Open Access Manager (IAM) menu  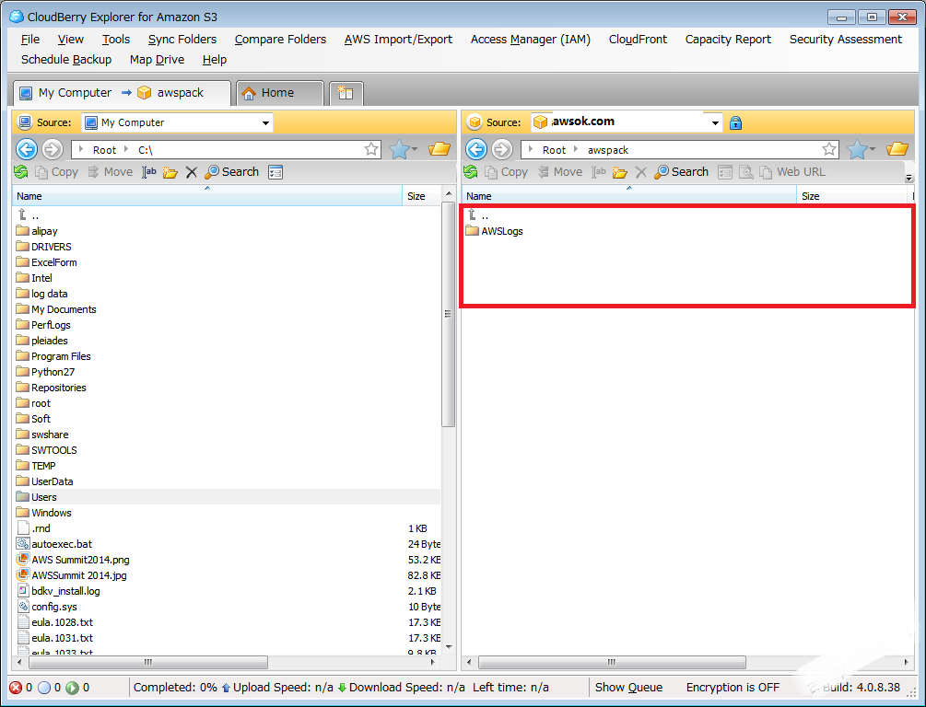[531, 39]
